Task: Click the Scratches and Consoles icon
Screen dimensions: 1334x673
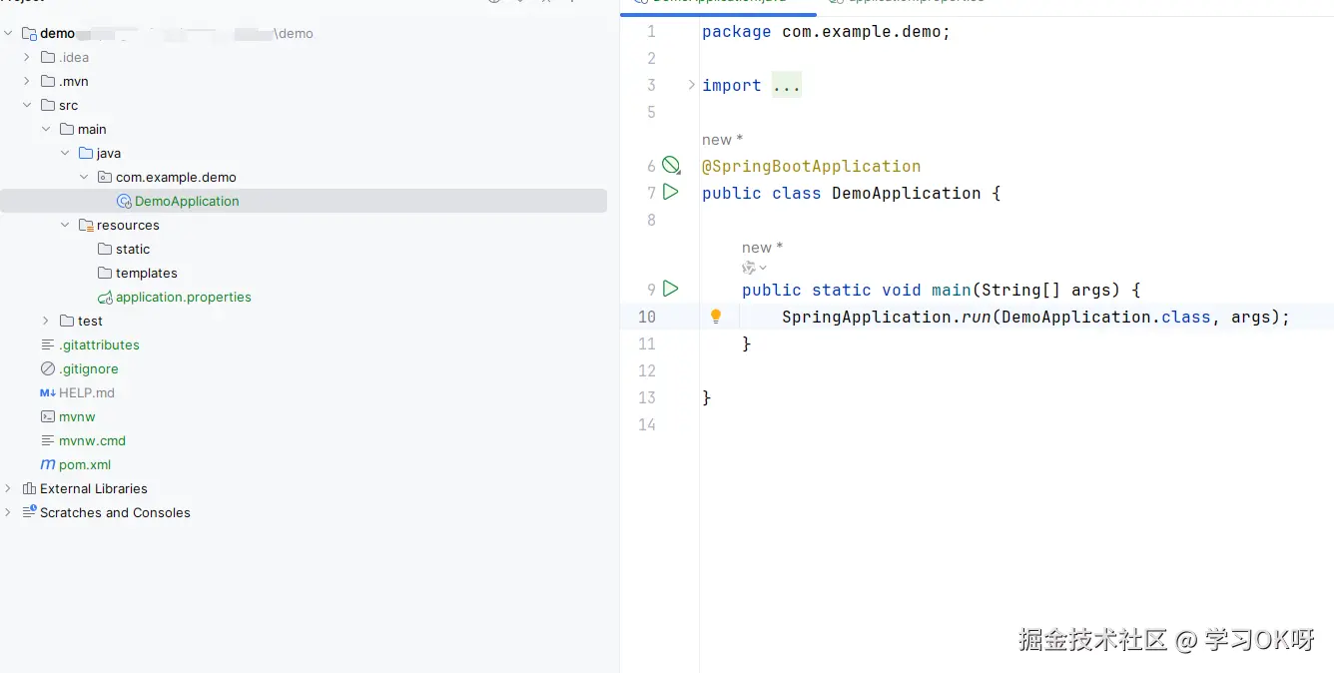Action: (x=29, y=512)
